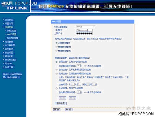155x117 pixels.
Task: Select 特殊拨号模式1 radio option
Action: [56, 47]
